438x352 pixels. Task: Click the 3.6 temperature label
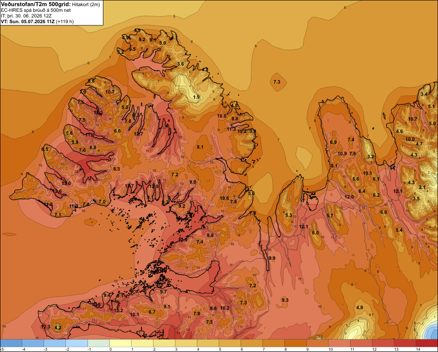181,64
